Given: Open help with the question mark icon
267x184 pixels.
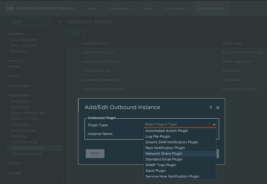Looking at the screenshot, I should pos(211,108).
